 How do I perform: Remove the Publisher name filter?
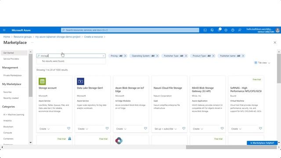(x=243, y=56)
